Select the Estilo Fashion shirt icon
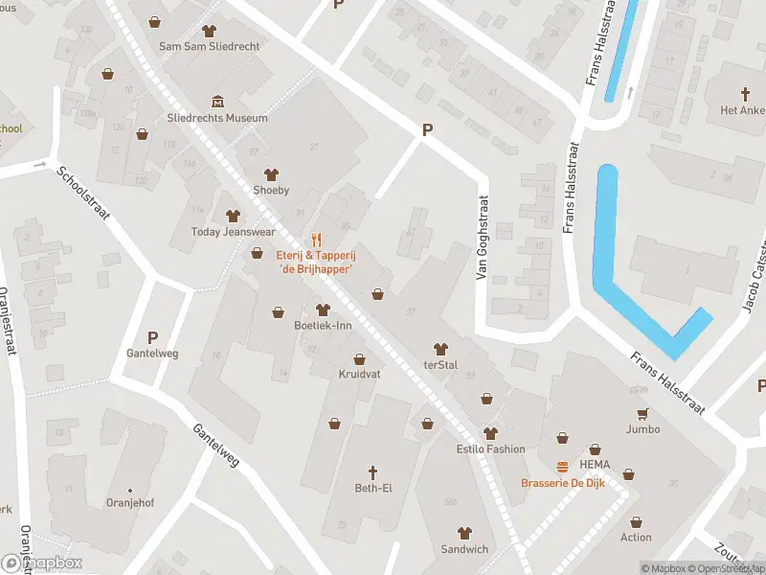 click(x=490, y=433)
